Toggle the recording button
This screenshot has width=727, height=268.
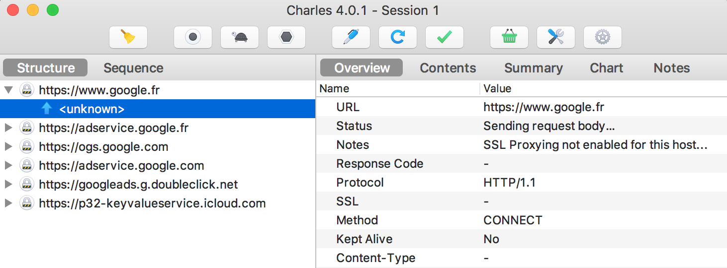[x=193, y=37]
